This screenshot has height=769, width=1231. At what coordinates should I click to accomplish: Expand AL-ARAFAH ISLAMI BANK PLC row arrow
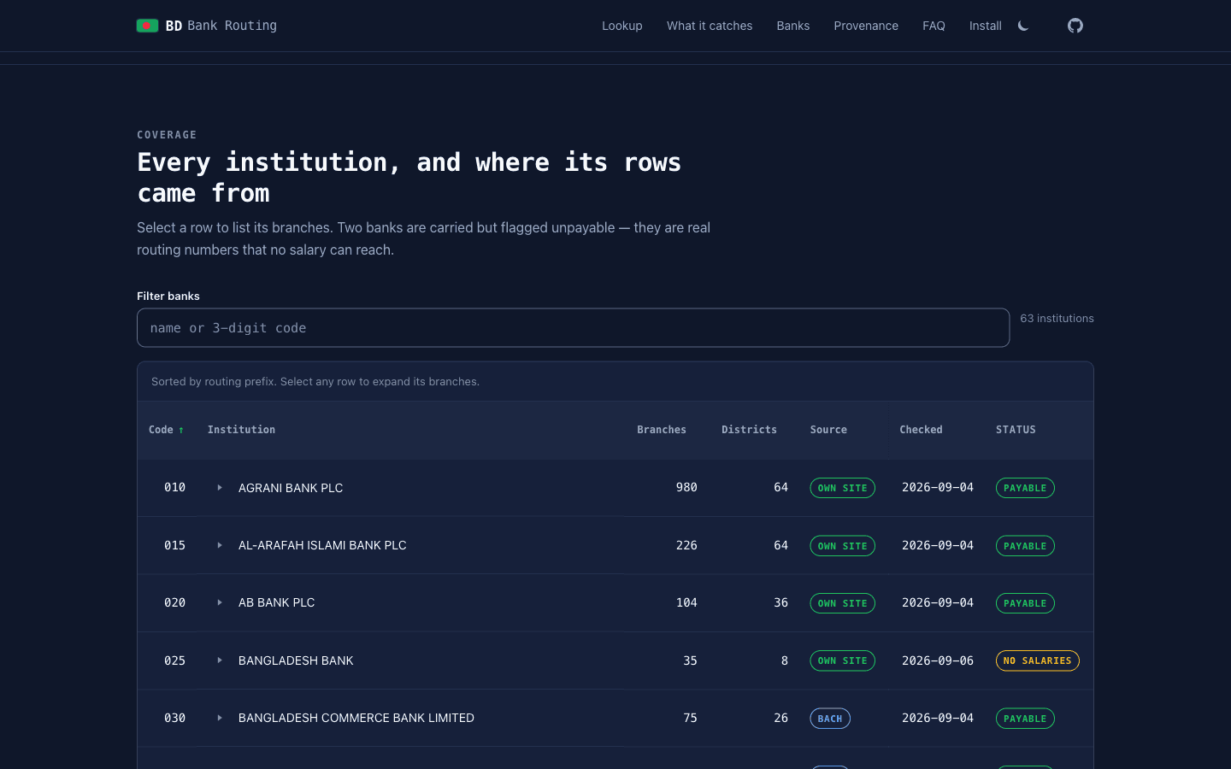[220, 545]
